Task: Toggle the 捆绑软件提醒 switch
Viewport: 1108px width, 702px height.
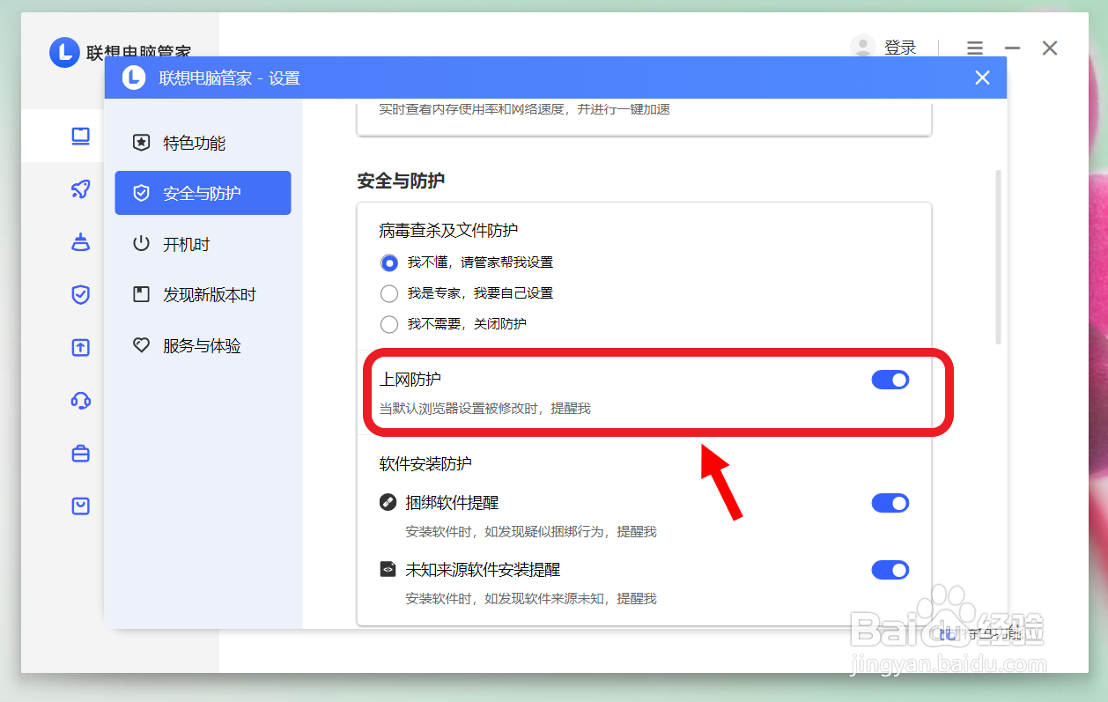Action: click(890, 503)
